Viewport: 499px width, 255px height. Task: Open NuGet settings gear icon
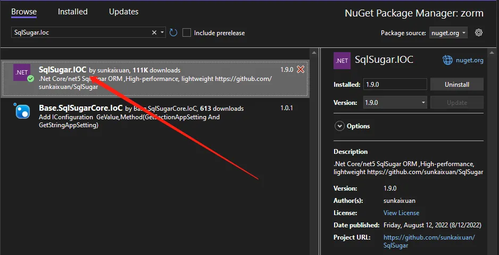point(479,32)
